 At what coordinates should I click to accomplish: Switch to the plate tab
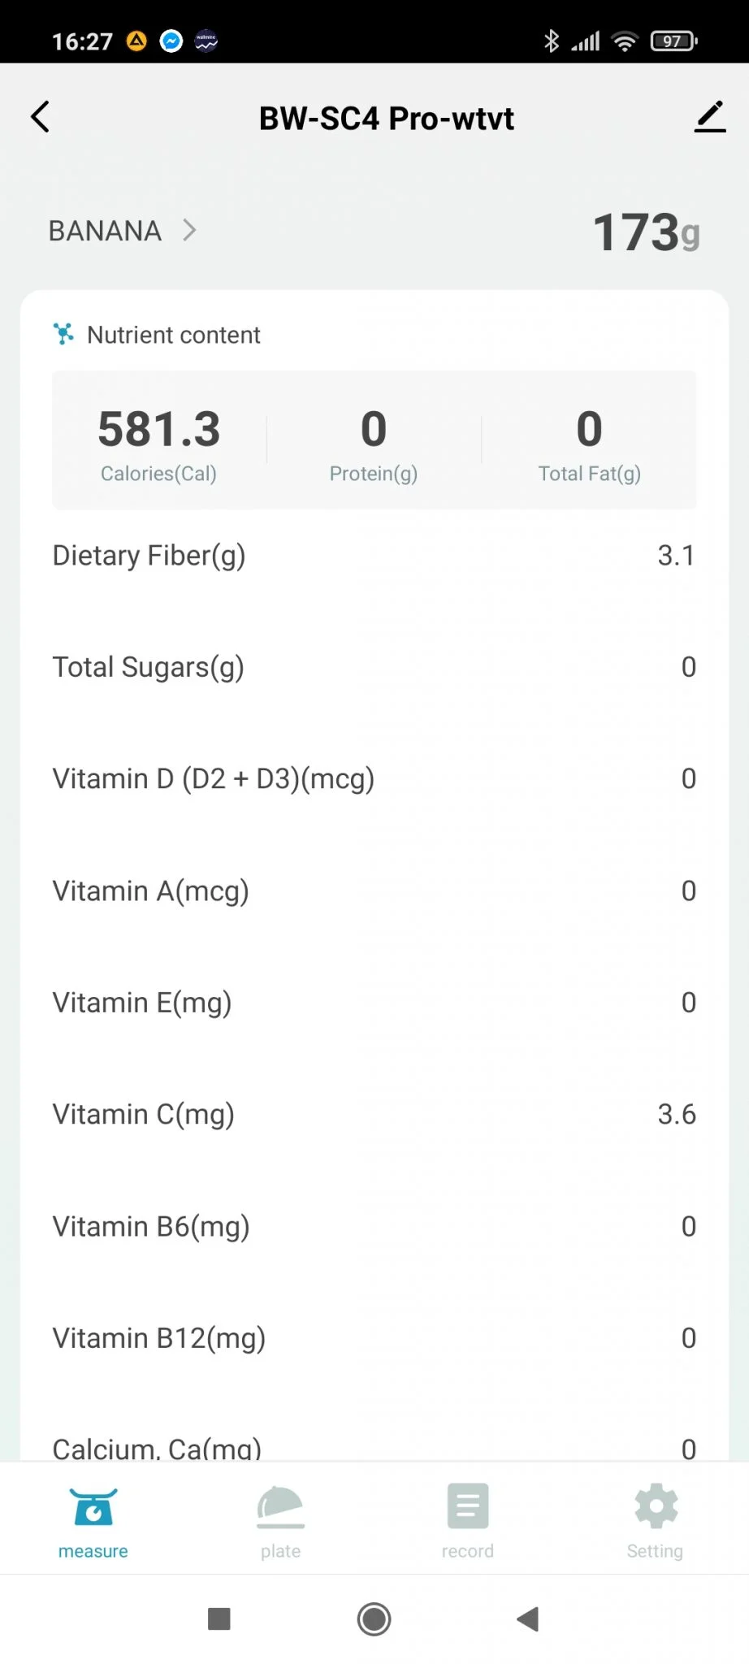[x=280, y=1521]
